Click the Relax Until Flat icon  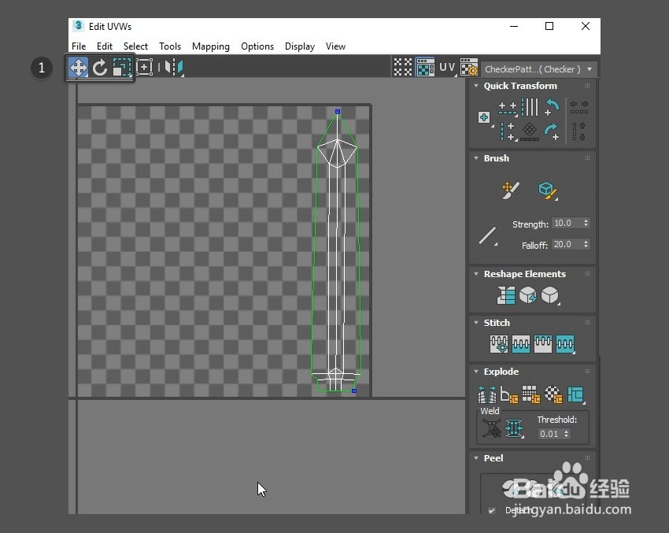(x=528, y=295)
